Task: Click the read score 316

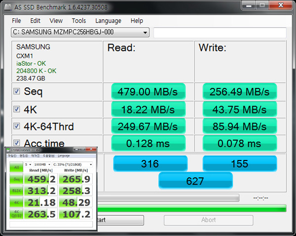Action: coord(150,163)
